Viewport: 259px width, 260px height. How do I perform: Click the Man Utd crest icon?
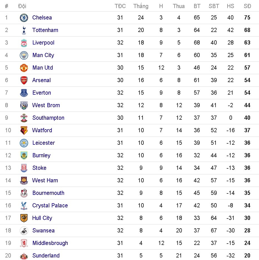pos(24,68)
